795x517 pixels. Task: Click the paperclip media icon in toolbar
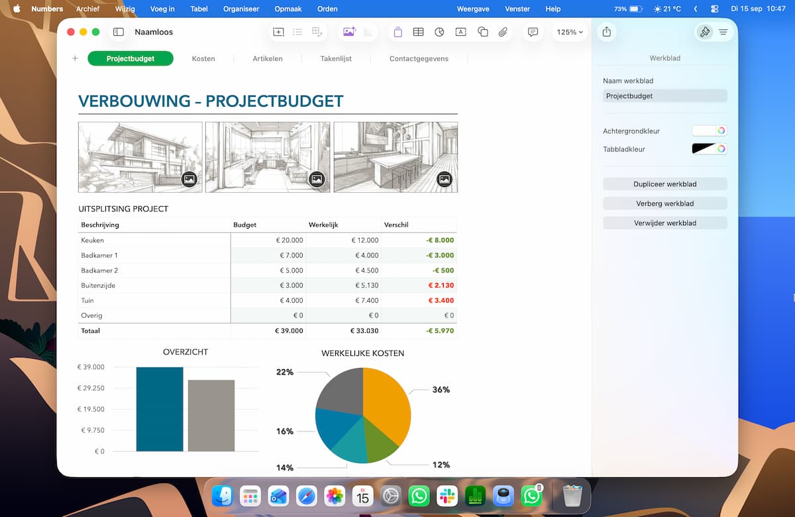pyautogui.click(x=503, y=32)
